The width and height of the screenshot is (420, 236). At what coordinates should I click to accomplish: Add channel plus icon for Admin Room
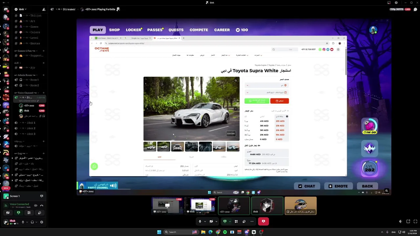[x=44, y=75]
